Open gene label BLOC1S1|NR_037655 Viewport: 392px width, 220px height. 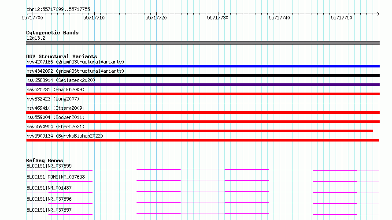point(49,166)
